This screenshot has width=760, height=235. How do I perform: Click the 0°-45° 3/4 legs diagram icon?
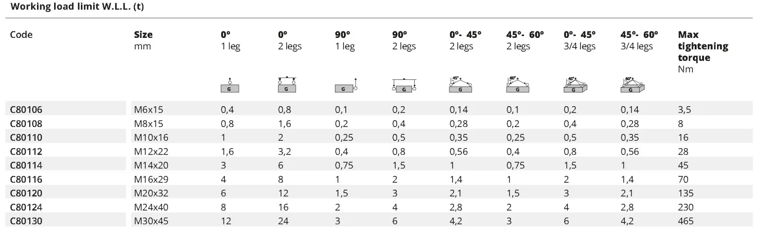pyautogui.click(x=575, y=84)
